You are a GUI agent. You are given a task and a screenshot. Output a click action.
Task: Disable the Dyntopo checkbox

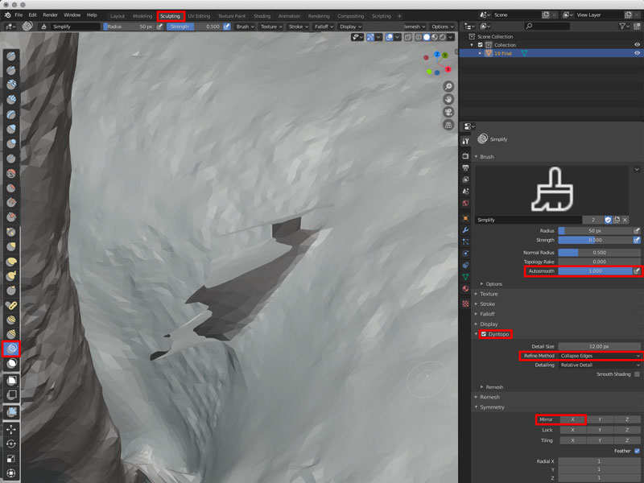click(483, 334)
